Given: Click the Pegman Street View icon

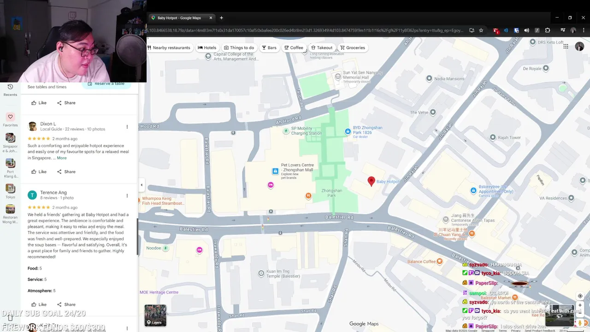Looking at the screenshot, I should pos(580,323).
